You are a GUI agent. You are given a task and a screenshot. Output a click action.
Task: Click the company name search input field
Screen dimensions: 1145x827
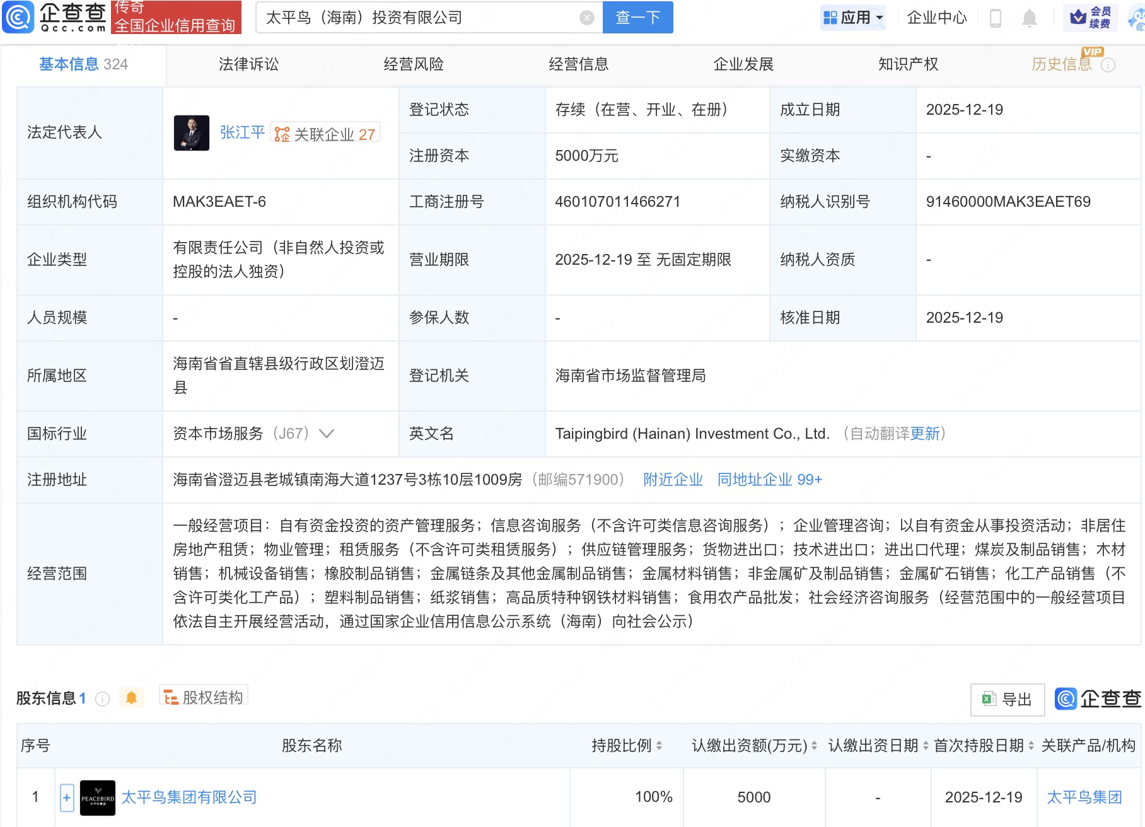[416, 18]
